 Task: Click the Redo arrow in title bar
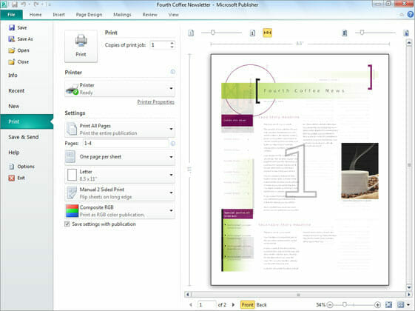pos(36,4)
